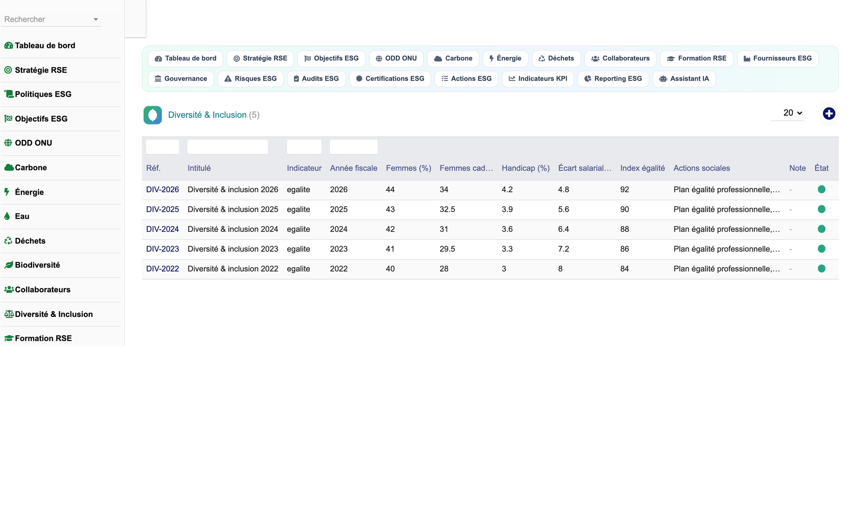Viewport: 857px width, 530px height.
Task: Click the ODD ONU sidebar globe icon
Action: click(8, 143)
